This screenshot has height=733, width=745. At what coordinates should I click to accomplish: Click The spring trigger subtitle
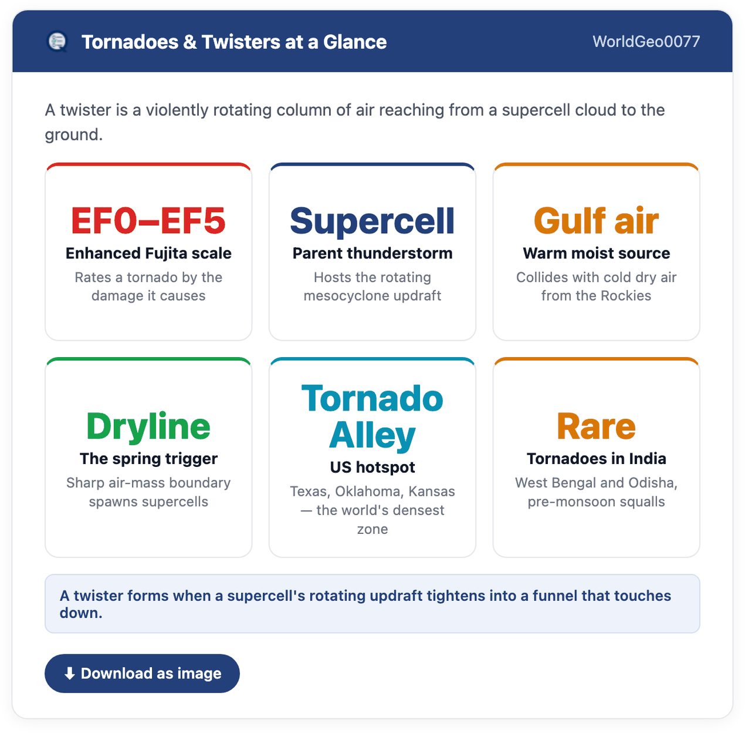(148, 459)
